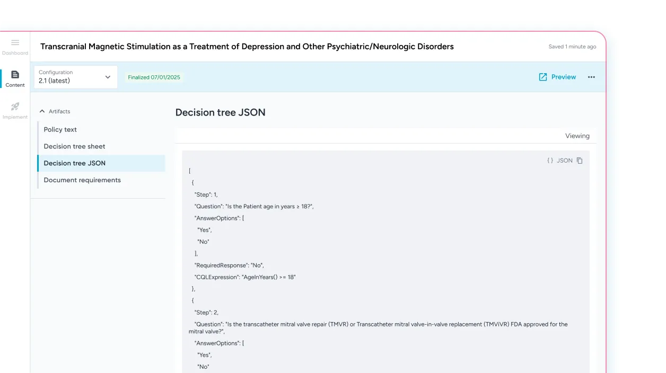Open Dashboard using the hamburger icon
This screenshot has height=373, width=666.
pos(15,41)
